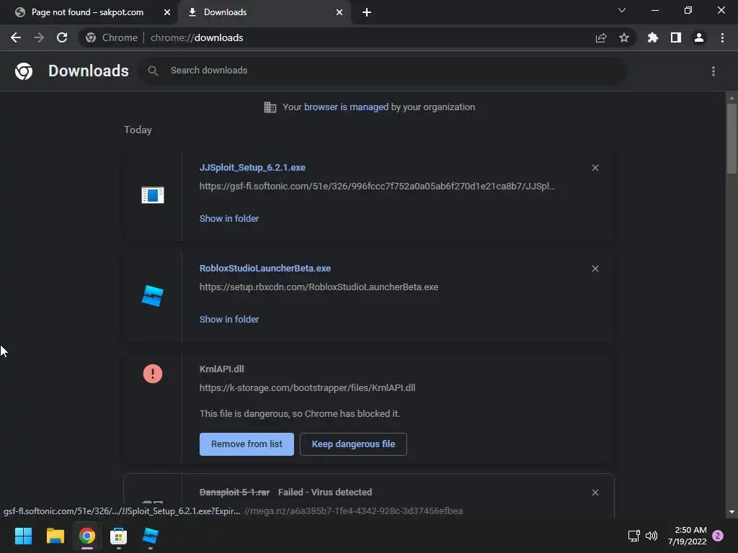
Task: Click the Chrome taskbar icon
Action: tap(87, 536)
